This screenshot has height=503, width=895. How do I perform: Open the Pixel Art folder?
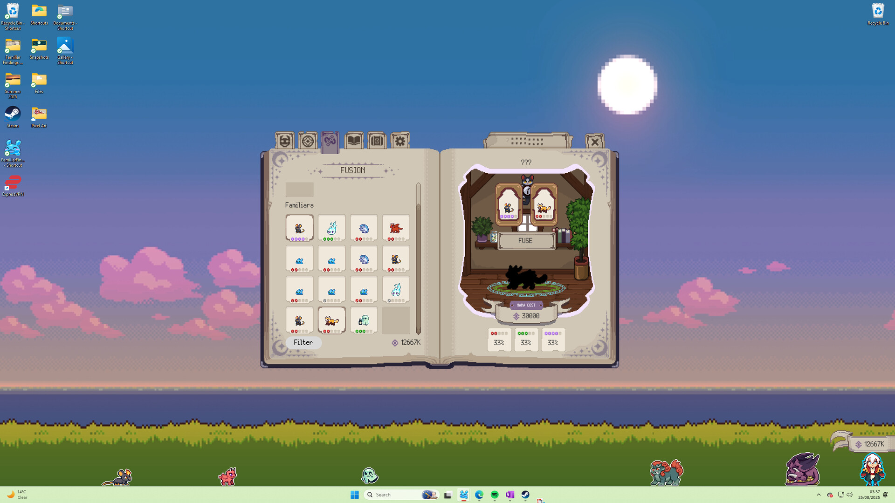pos(39,117)
